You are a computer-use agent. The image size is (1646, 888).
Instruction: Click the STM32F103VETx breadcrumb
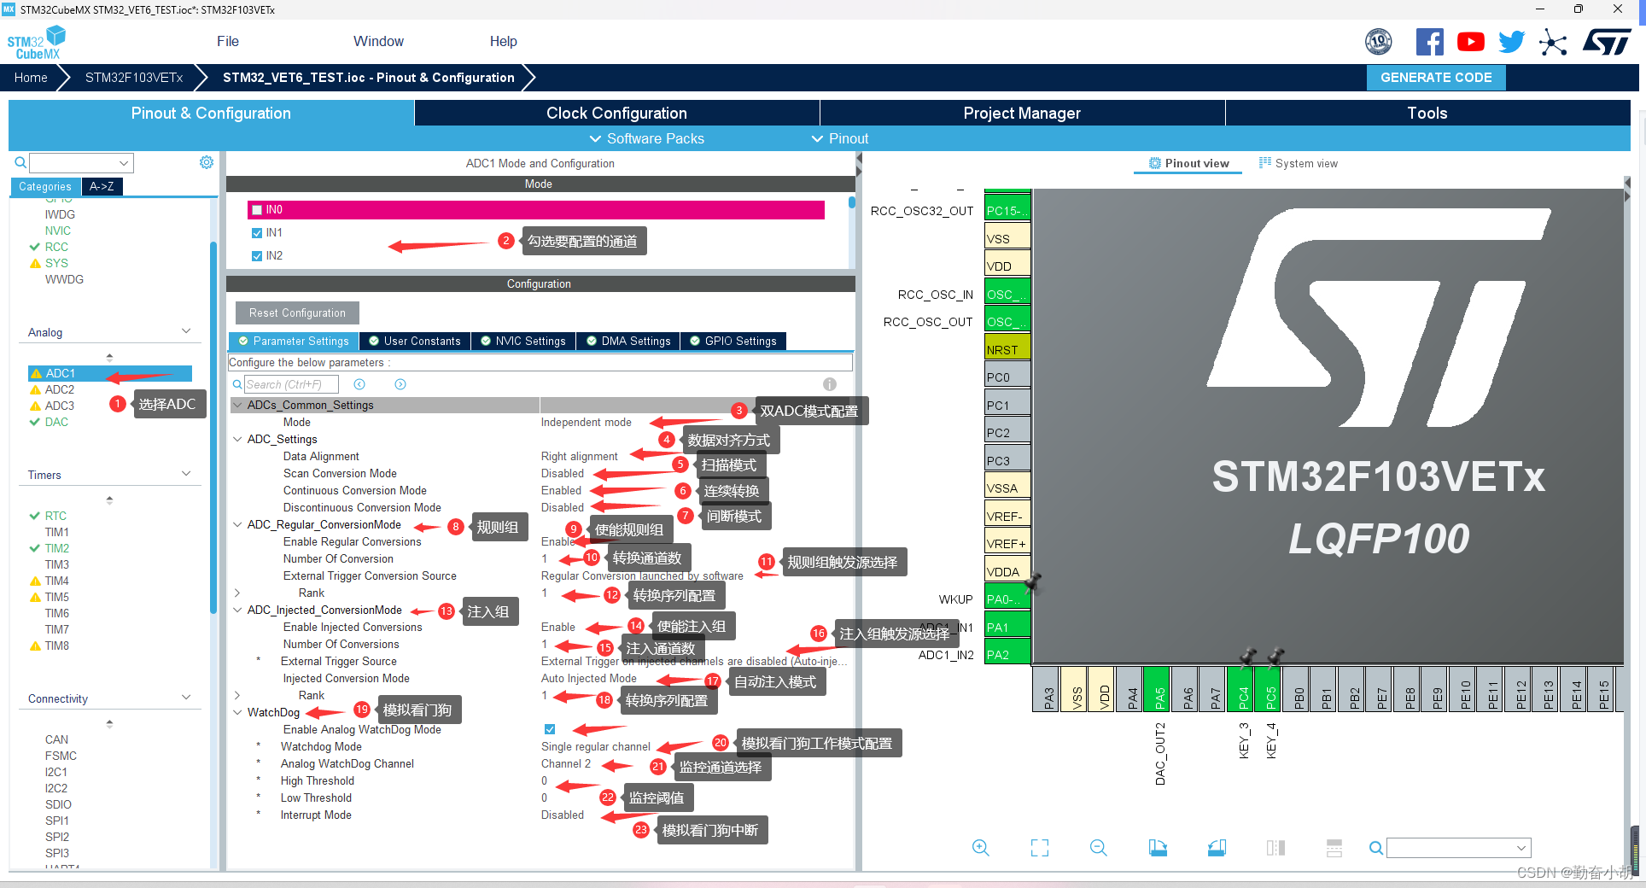click(134, 78)
